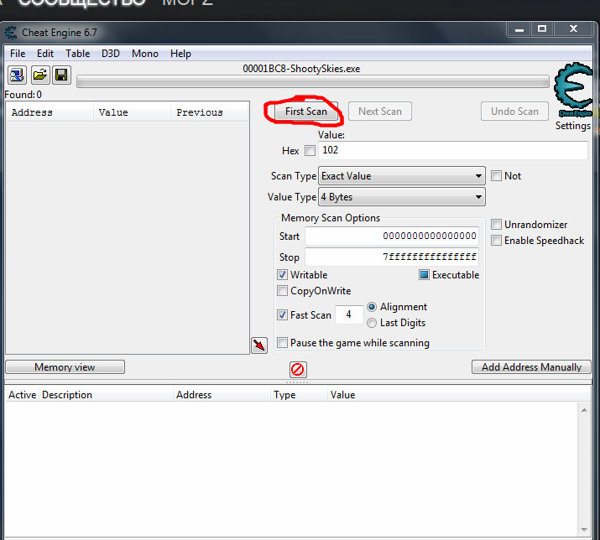Open Memory view

(65, 367)
